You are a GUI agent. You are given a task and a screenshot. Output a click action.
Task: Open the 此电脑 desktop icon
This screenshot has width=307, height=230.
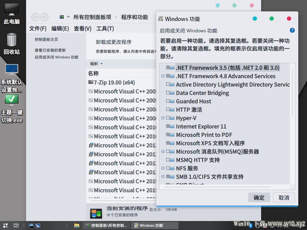click(x=12, y=13)
